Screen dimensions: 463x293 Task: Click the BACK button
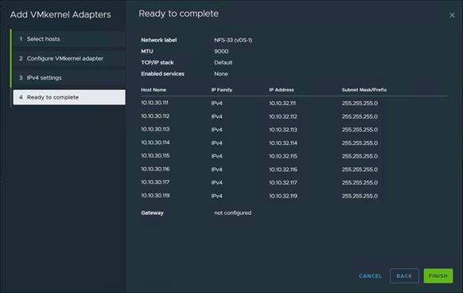pyautogui.click(x=404, y=275)
